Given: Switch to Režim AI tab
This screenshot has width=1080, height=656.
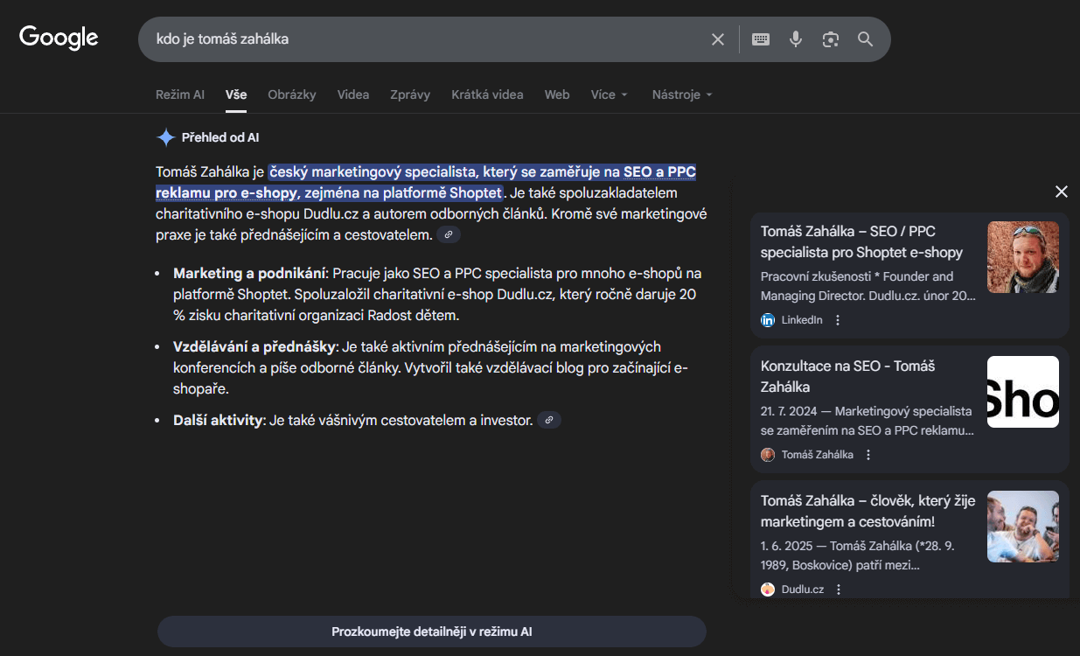Looking at the screenshot, I should point(180,94).
